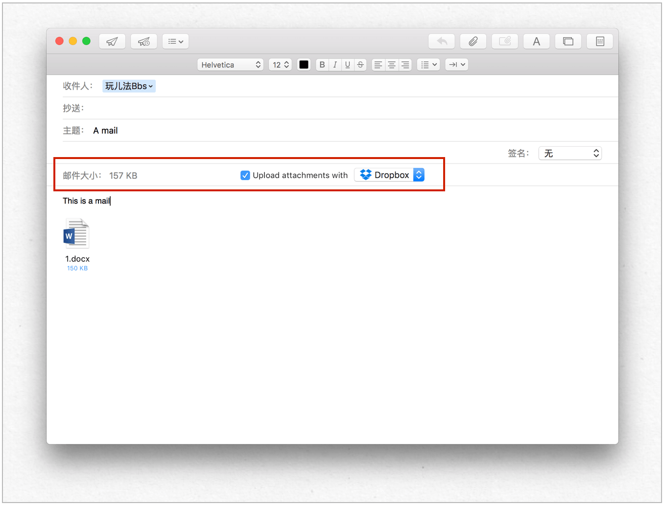This screenshot has width=664, height=505.
Task: Toggle the format bar with A icon
Action: [537, 42]
